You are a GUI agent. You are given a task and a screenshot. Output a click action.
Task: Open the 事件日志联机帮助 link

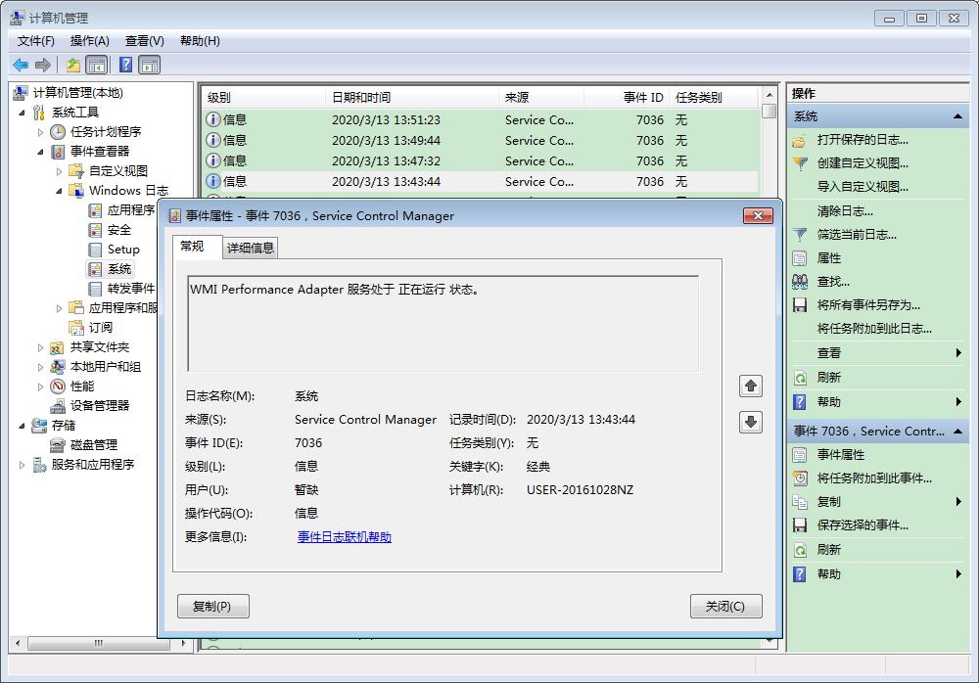[x=344, y=535]
